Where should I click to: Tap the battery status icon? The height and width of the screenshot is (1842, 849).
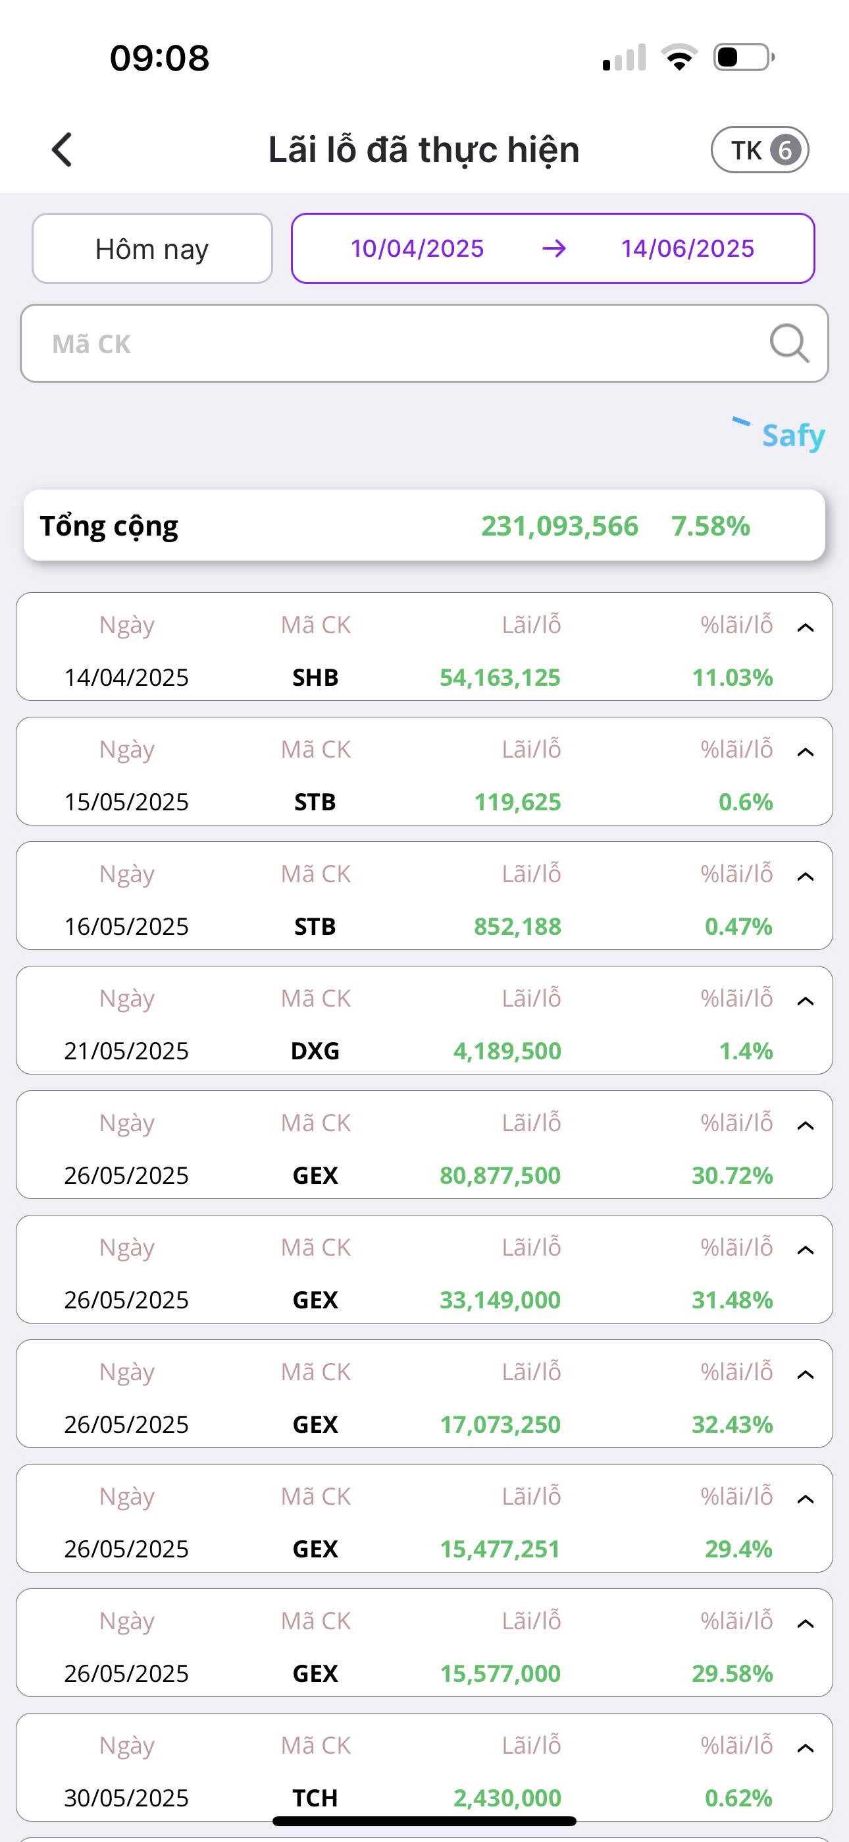pos(743,57)
